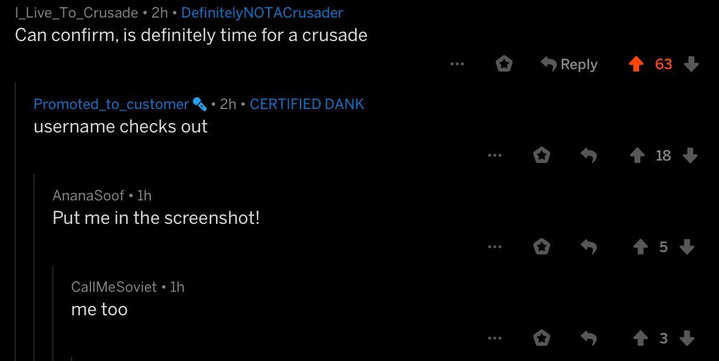Image resolution: width=719 pixels, height=361 pixels.
Task: Open I_Live_To_Crusade's profile
Action: point(76,12)
